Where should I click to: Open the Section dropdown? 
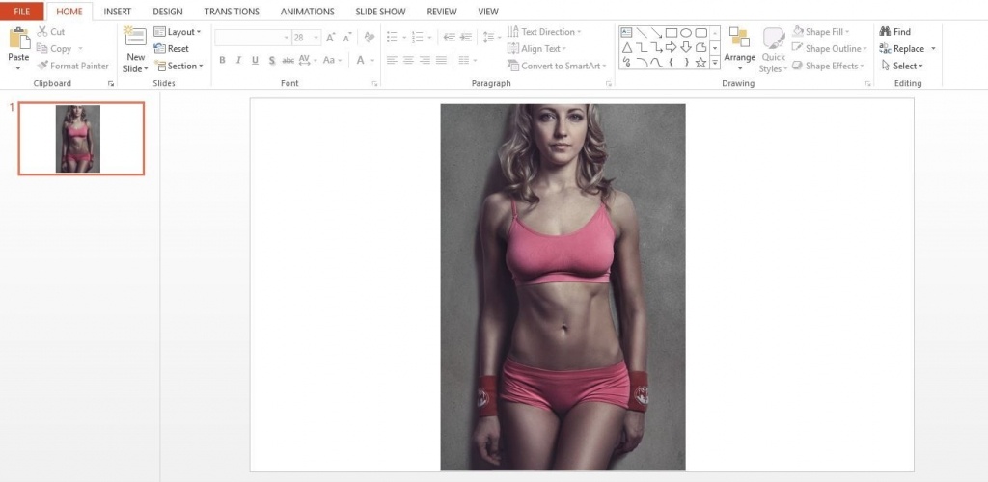178,66
